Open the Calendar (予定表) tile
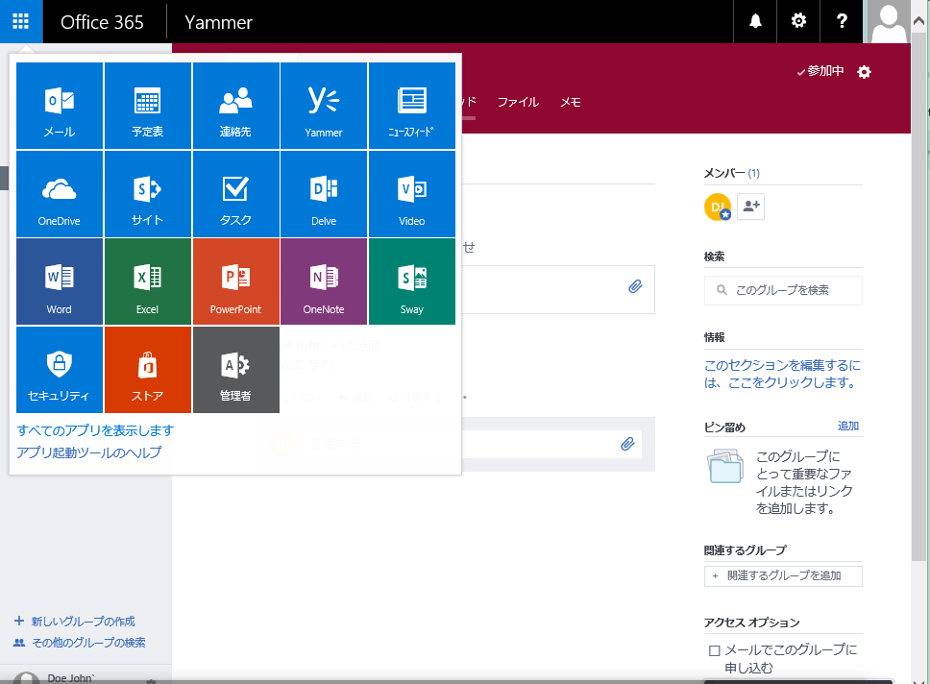Viewport: 930px width, 684px height. pyautogui.click(x=148, y=106)
